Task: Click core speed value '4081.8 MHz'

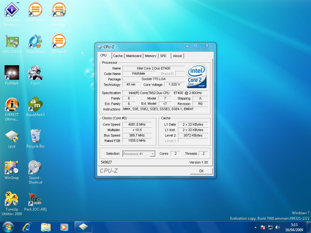Action: [137, 124]
